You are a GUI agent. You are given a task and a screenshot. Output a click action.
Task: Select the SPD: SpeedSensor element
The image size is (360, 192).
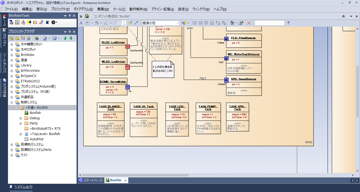pyautogui.click(x=244, y=85)
